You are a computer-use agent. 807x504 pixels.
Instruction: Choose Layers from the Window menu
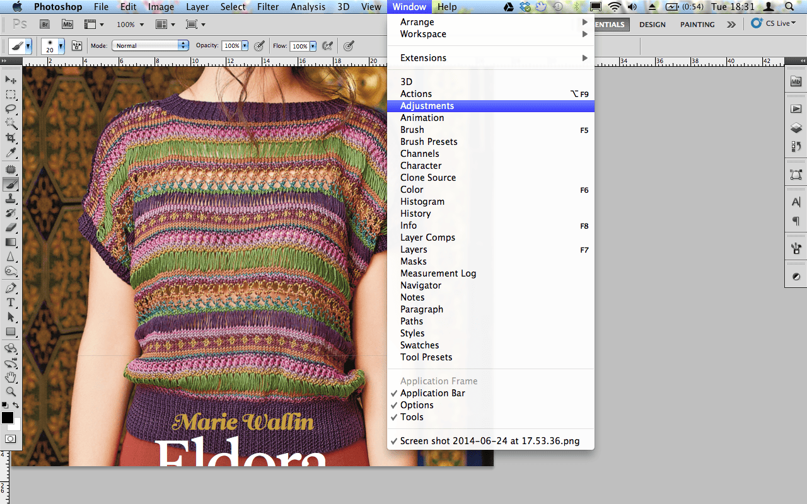(x=491, y=249)
